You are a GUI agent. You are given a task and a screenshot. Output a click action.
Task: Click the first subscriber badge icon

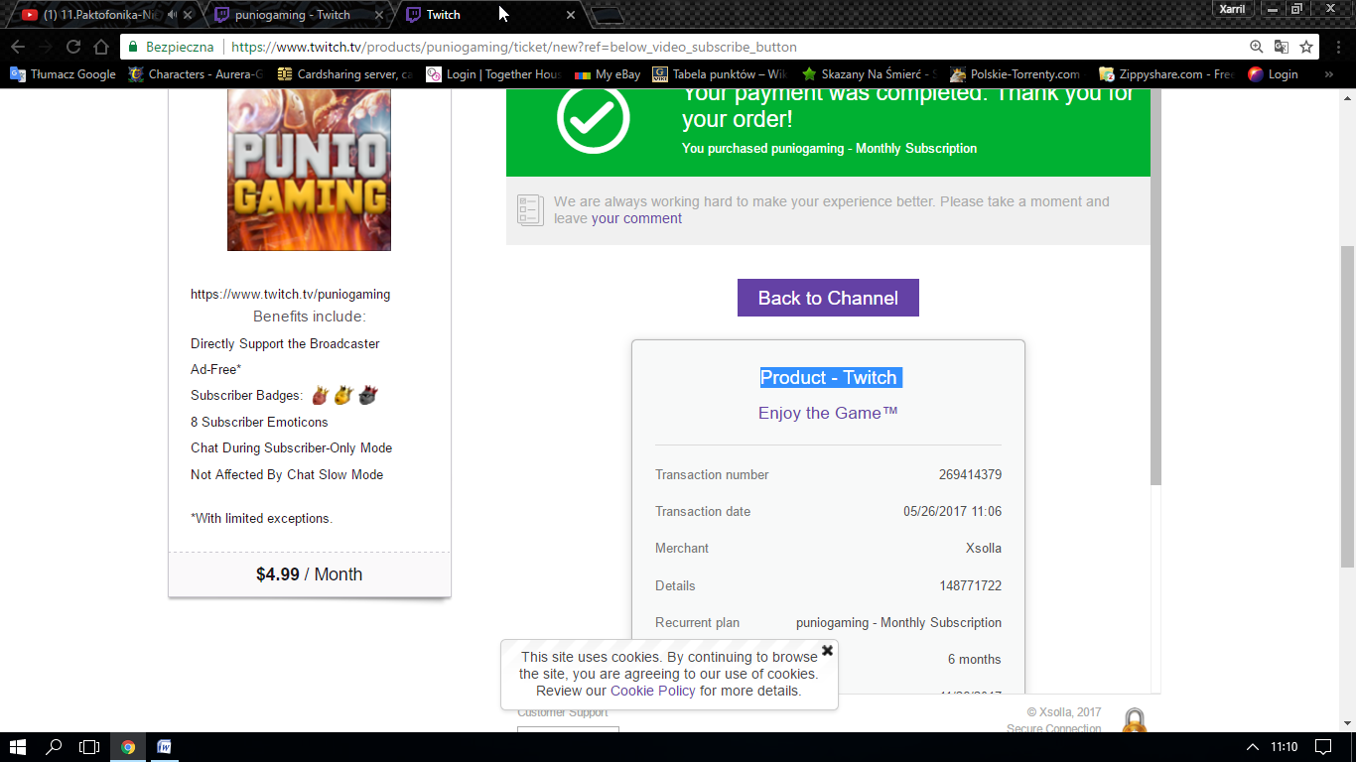tap(320, 395)
